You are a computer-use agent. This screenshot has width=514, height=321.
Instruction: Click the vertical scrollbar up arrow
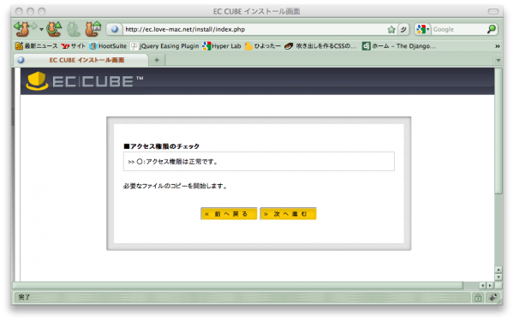(499, 270)
